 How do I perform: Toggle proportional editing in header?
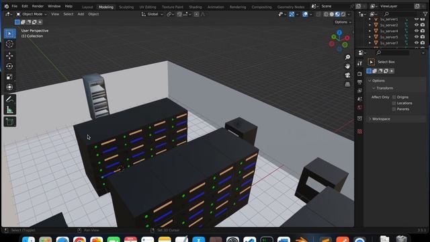[x=196, y=14]
